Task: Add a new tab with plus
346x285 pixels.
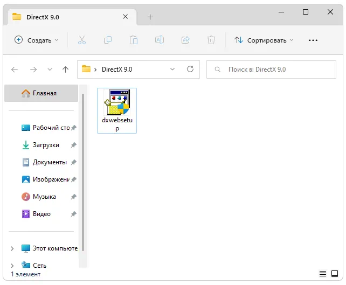Action: (x=150, y=17)
